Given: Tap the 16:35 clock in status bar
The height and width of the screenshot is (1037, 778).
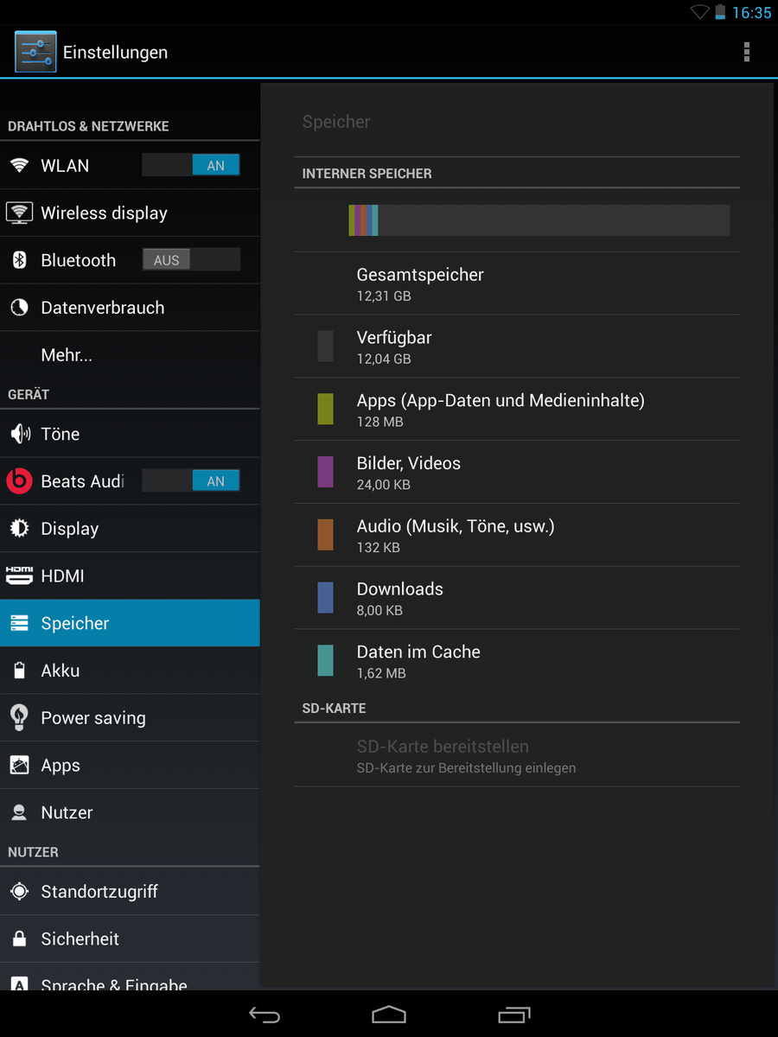Looking at the screenshot, I should pos(751,12).
